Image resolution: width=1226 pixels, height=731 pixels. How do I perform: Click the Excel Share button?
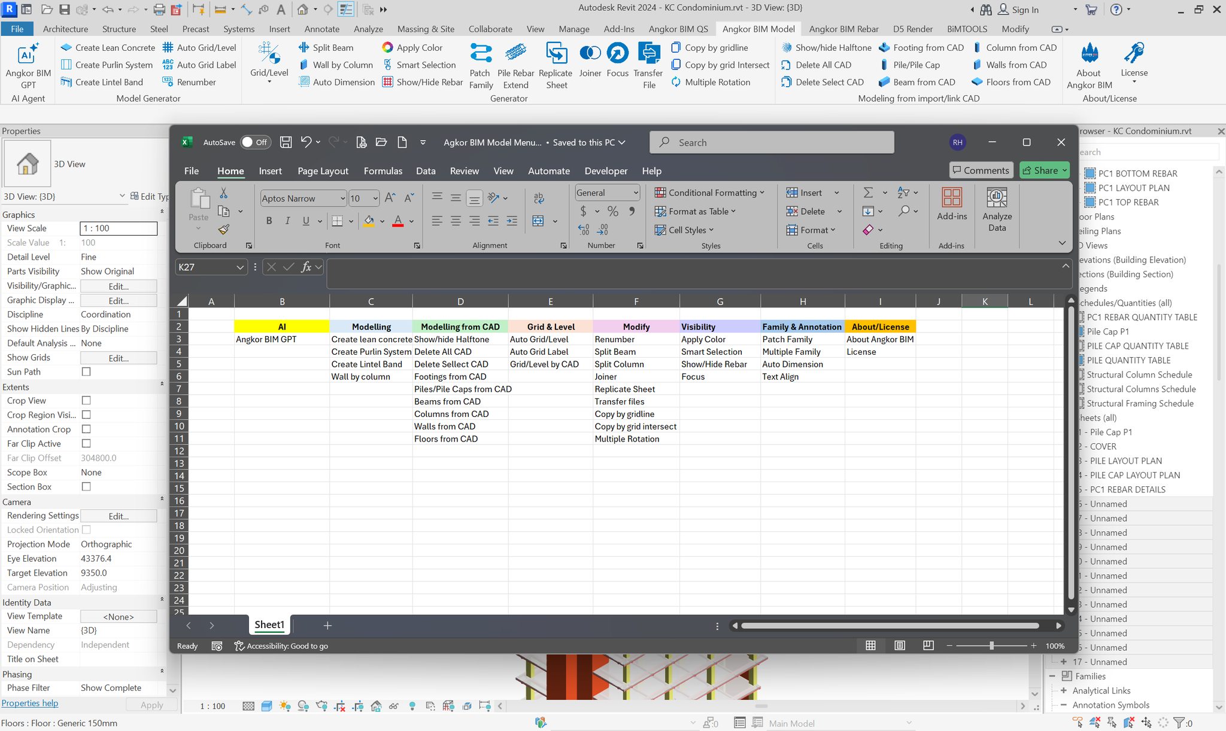click(1045, 170)
